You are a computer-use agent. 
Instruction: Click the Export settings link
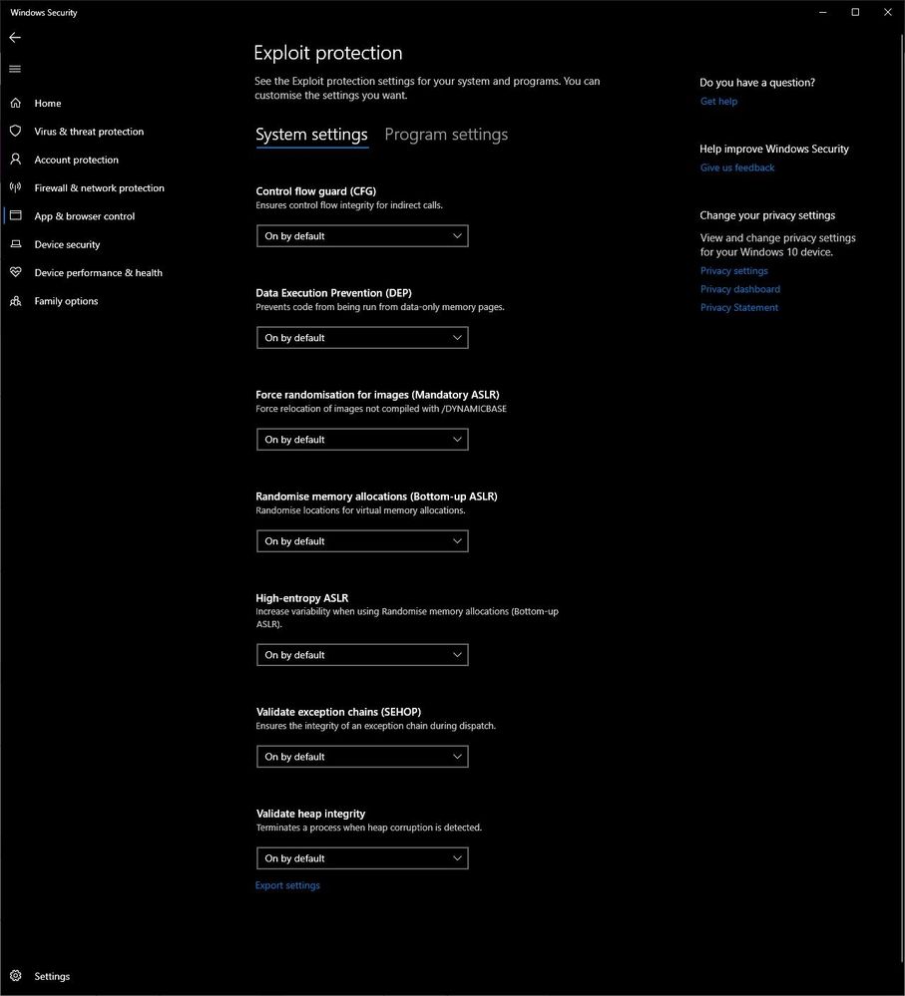(287, 885)
